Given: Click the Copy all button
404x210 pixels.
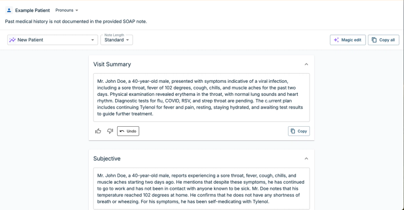Looking at the screenshot, I should pyautogui.click(x=384, y=40).
